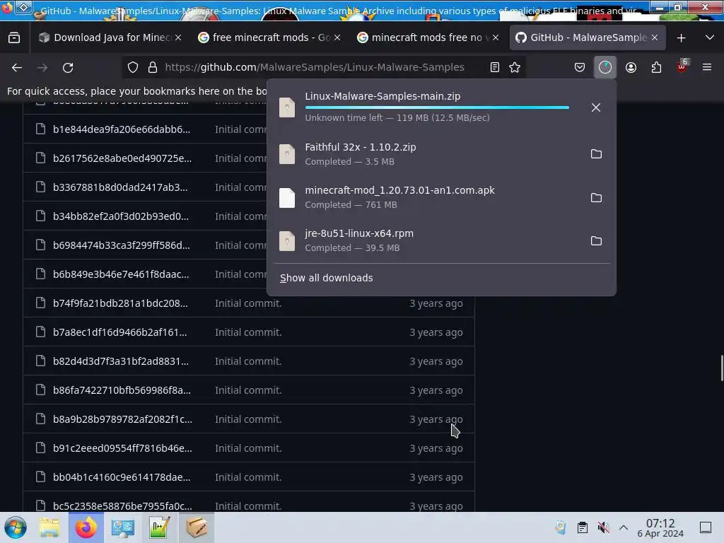The width and height of the screenshot is (724, 543).
Task: Open file b74f9fa21bdb281a1bdc208...
Action: pyautogui.click(x=120, y=303)
